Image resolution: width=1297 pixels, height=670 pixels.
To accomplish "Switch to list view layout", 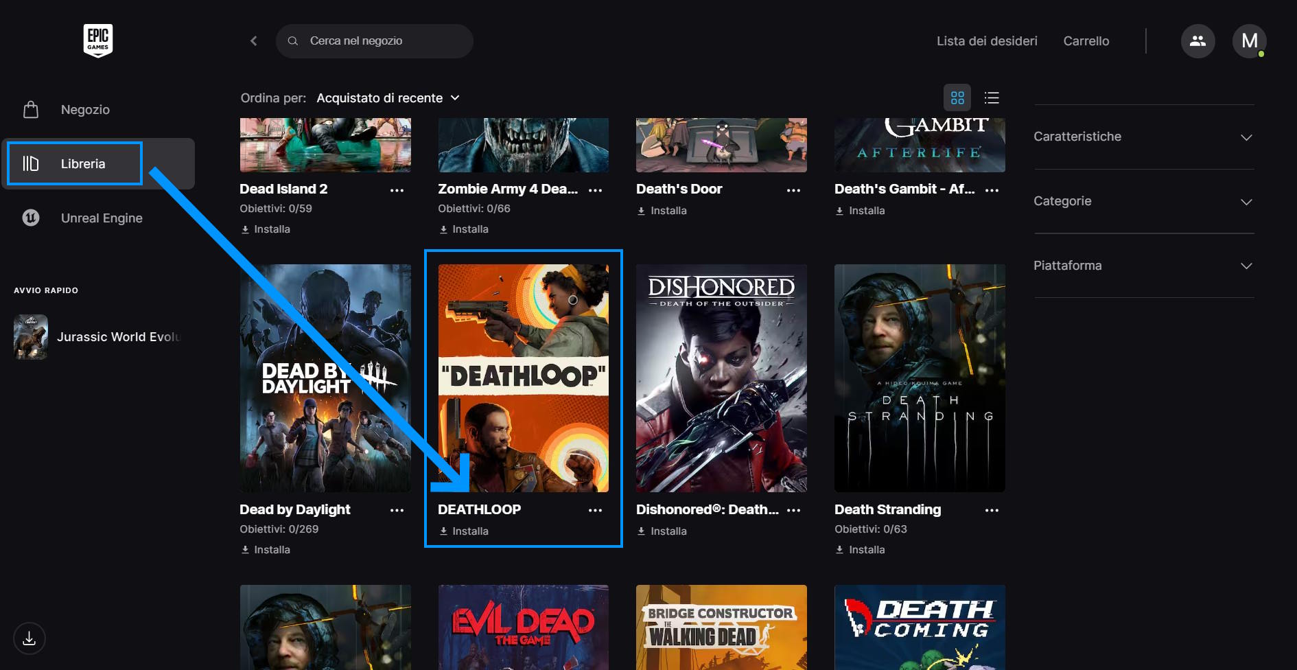I will tap(992, 97).
